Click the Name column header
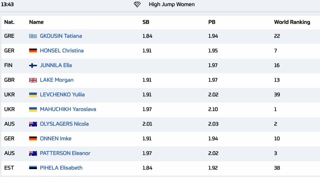The height and width of the screenshot is (177, 320). coord(36,22)
